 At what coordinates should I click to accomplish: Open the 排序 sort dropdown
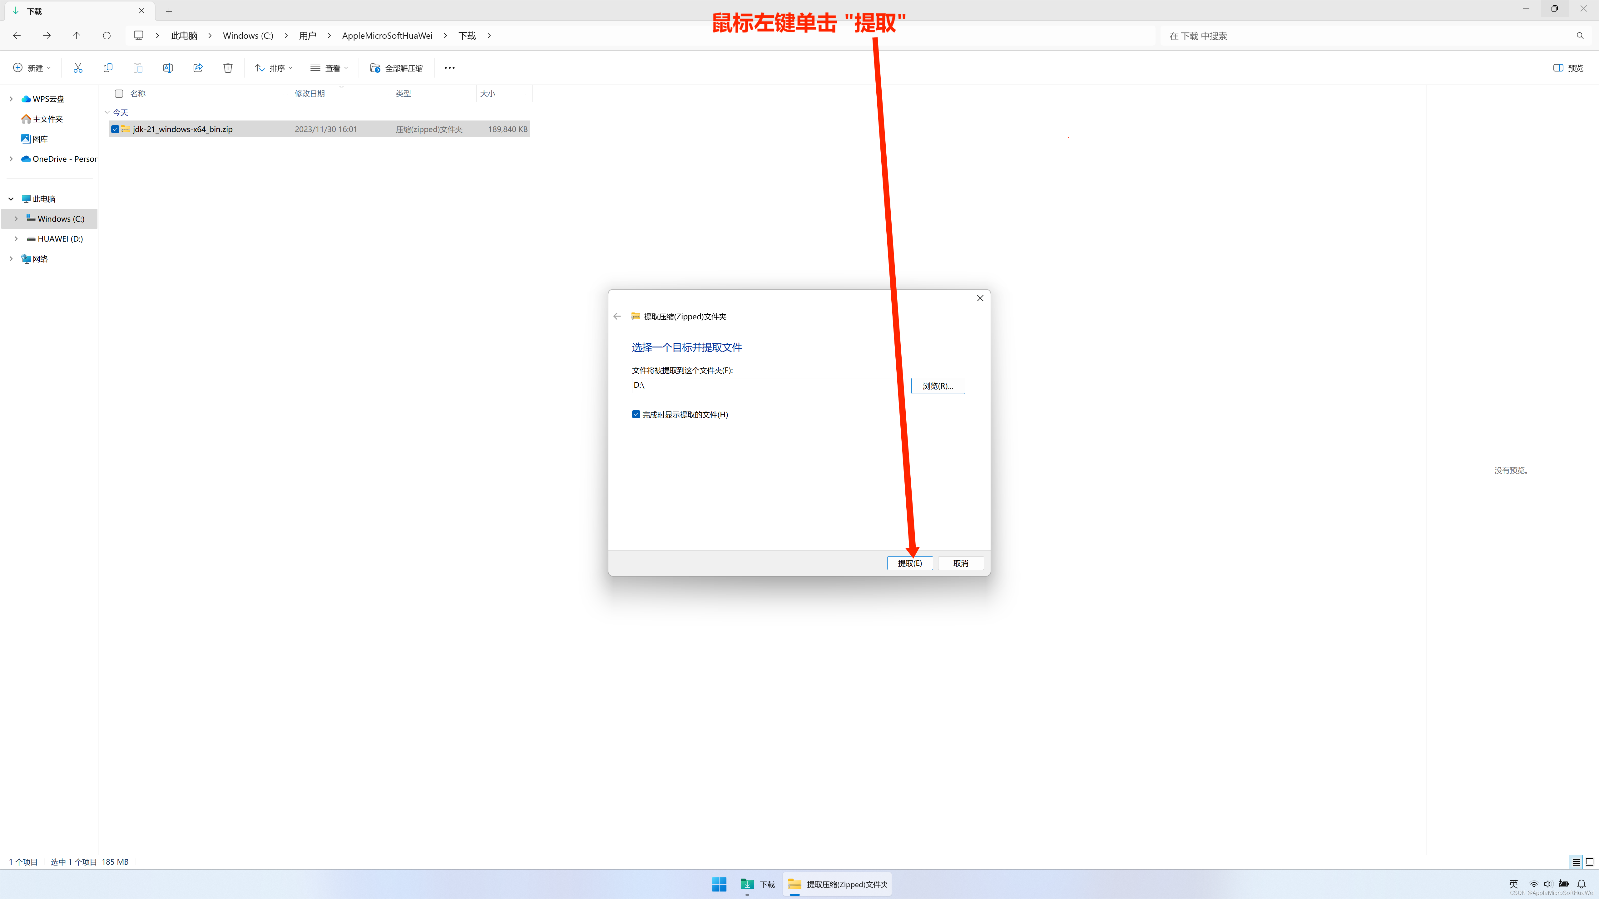[274, 68]
